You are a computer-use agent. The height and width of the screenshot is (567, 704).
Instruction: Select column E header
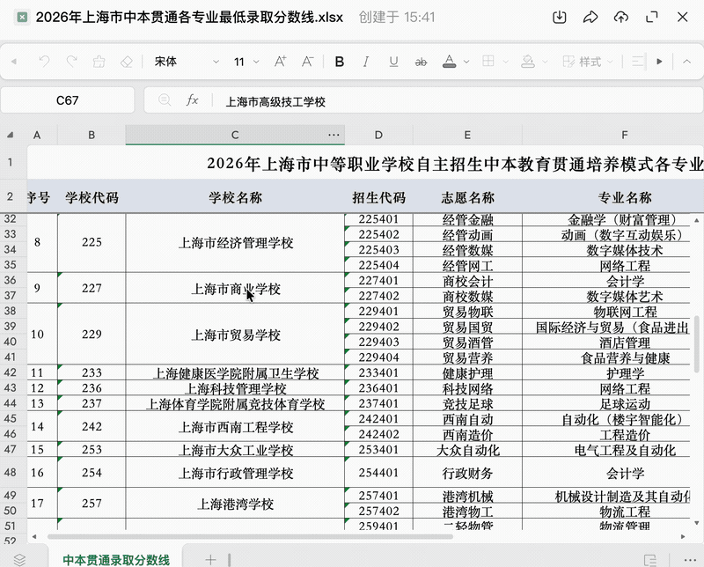tap(467, 135)
